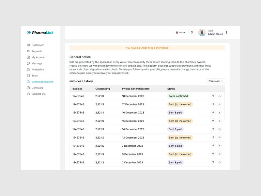This screenshot has height=196, width=261.
Task: Send the 2 December 2023 invoice
Action: pos(213,162)
